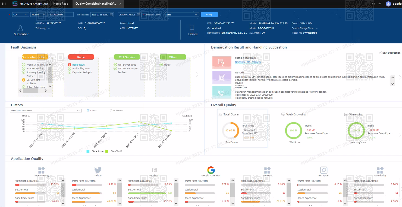This screenshot has height=207, width=402.
Task: Click the Subscriber person icon
Action: [x=20, y=28]
